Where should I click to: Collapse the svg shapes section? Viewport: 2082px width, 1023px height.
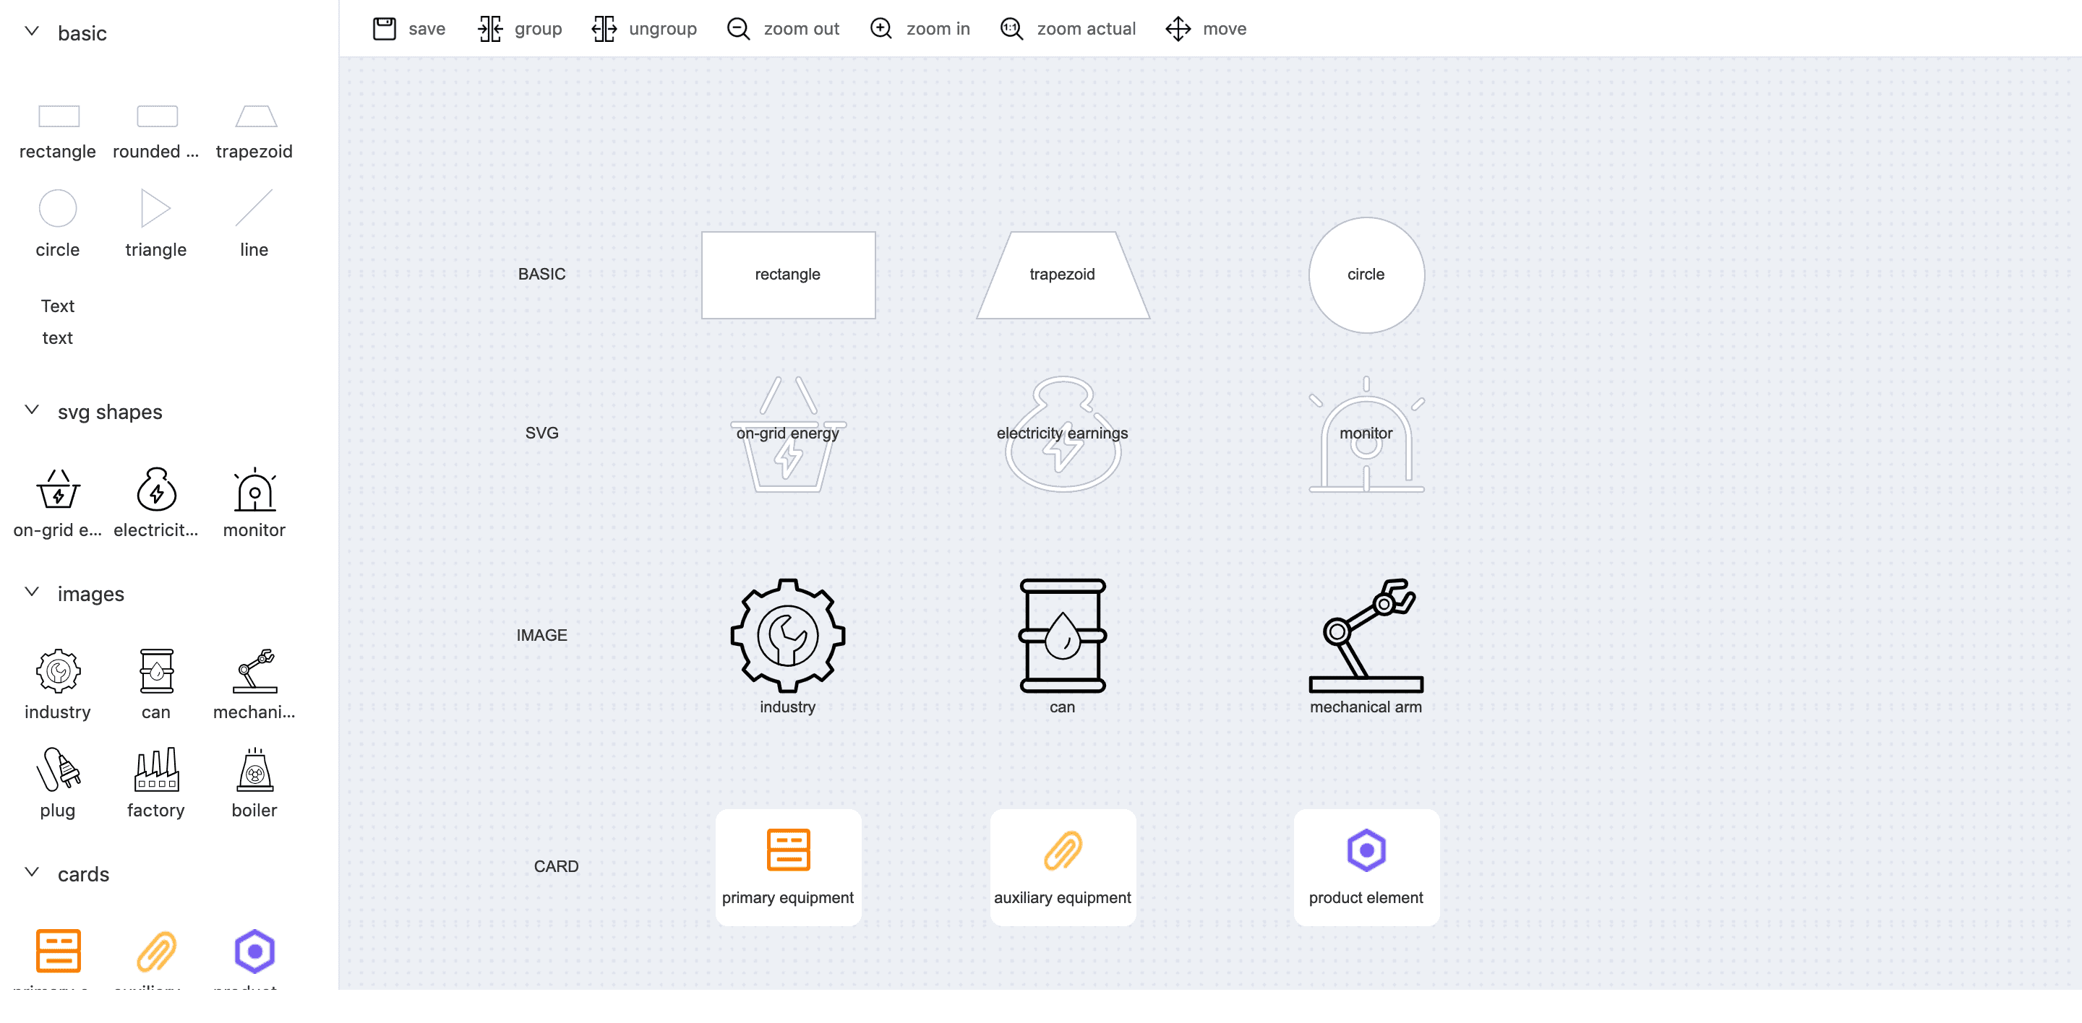point(32,410)
